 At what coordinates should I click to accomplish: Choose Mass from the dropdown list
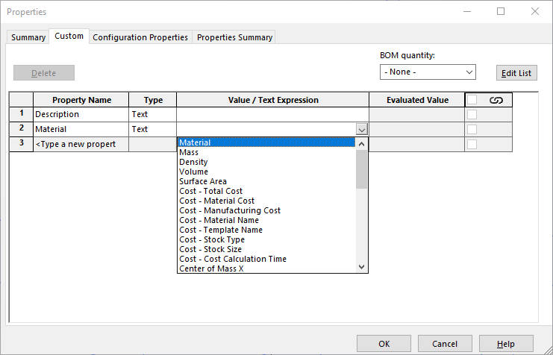click(x=189, y=152)
